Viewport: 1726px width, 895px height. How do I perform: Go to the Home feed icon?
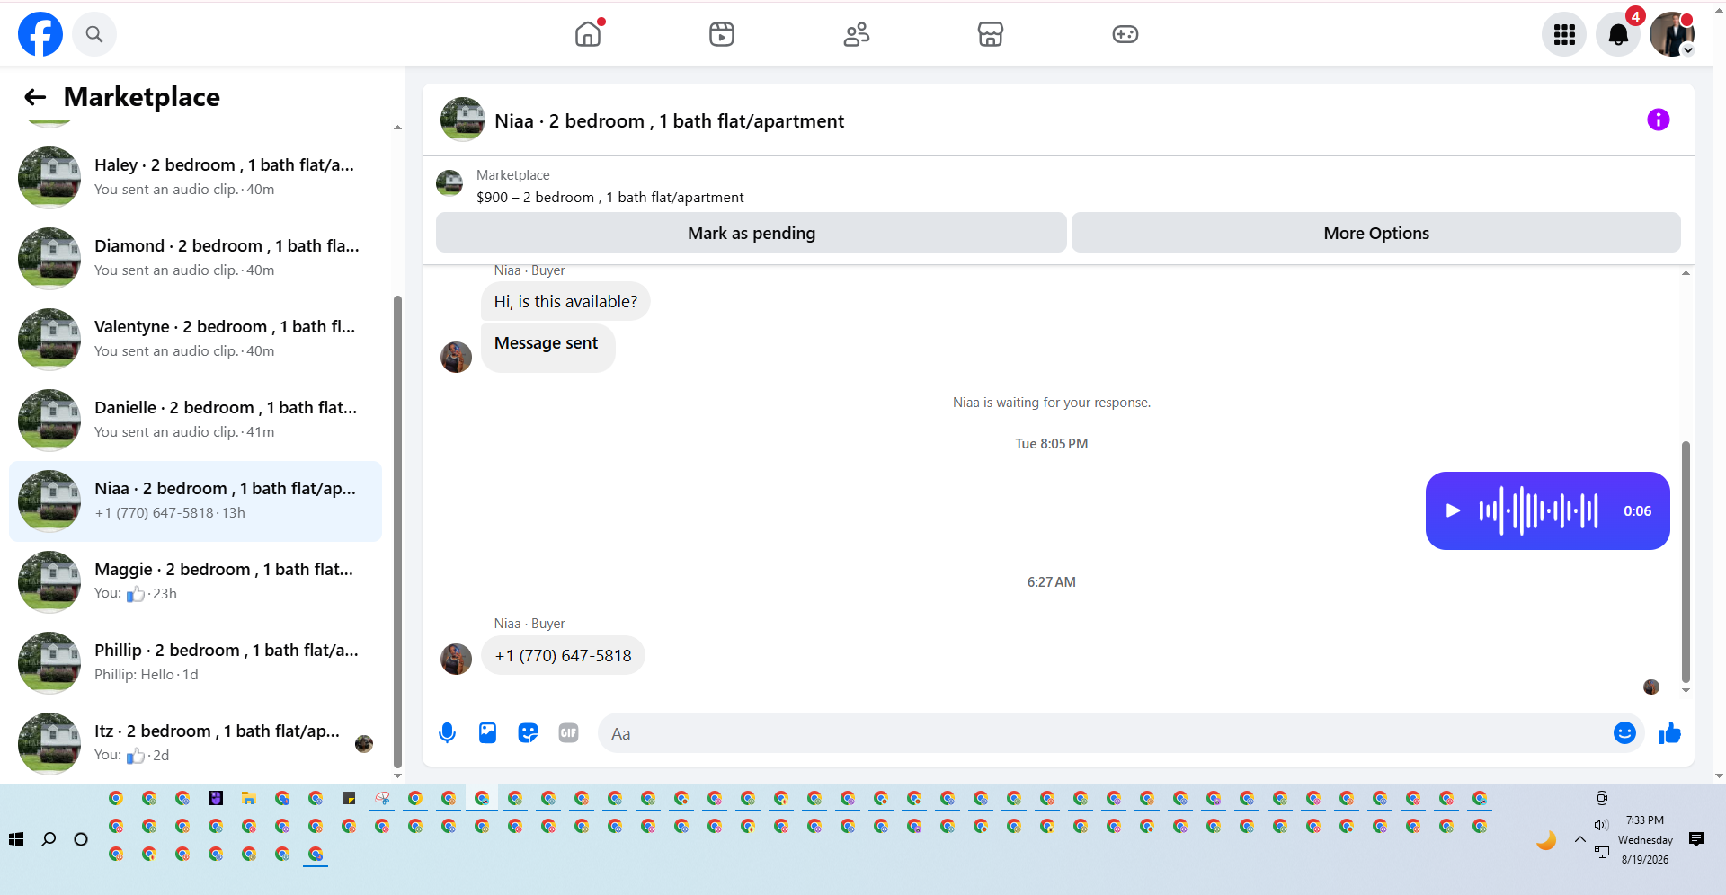[x=588, y=34]
